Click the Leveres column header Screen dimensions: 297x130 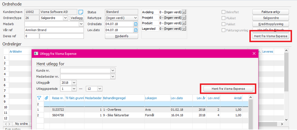click(268, 52)
